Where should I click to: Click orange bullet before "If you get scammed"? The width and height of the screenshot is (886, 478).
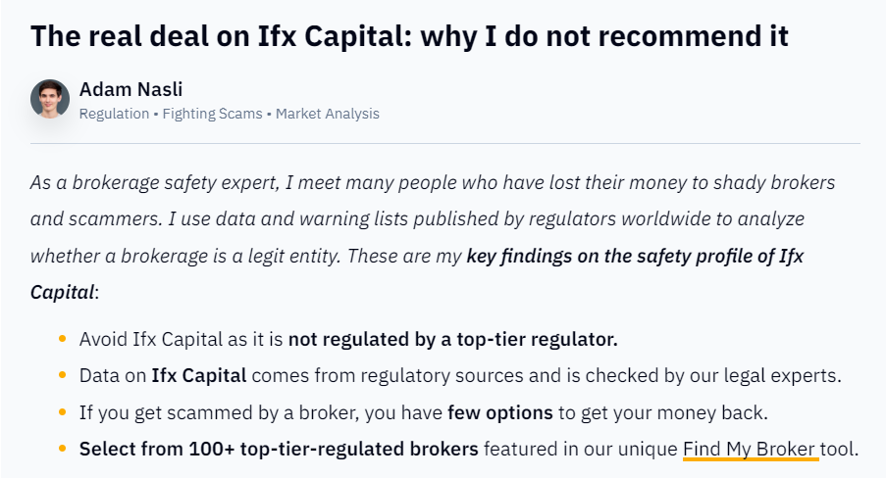[x=62, y=412]
